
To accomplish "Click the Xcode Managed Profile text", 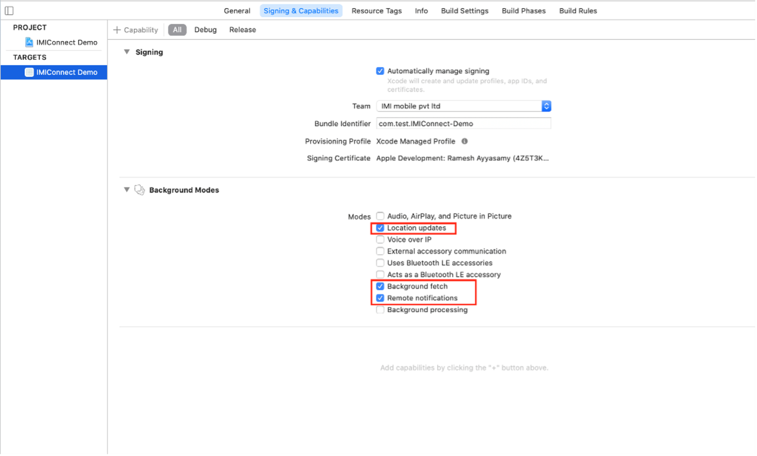I will pyautogui.click(x=416, y=141).
